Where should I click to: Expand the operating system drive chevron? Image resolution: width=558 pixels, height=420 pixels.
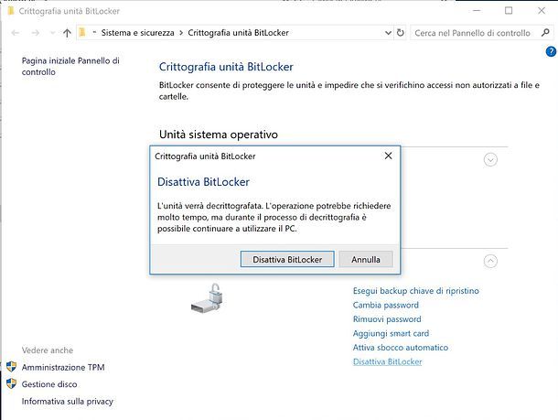pos(490,160)
